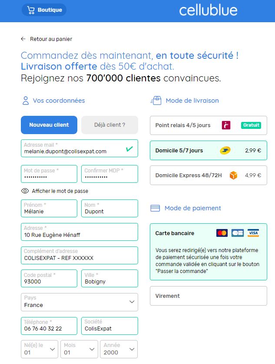The height and width of the screenshot is (364, 275).
Task: Select Point relais 4/5 jours delivery
Action: click(209, 125)
